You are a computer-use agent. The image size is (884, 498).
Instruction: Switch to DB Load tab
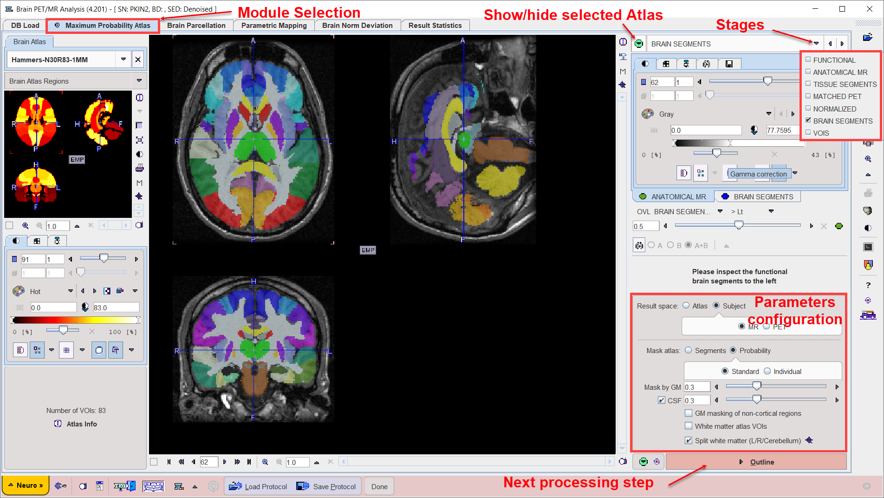point(25,26)
